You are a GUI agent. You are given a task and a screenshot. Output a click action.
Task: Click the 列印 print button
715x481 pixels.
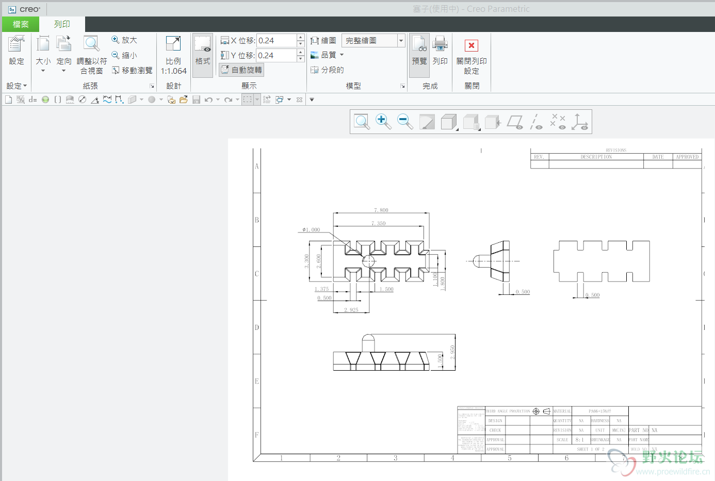[x=440, y=50]
